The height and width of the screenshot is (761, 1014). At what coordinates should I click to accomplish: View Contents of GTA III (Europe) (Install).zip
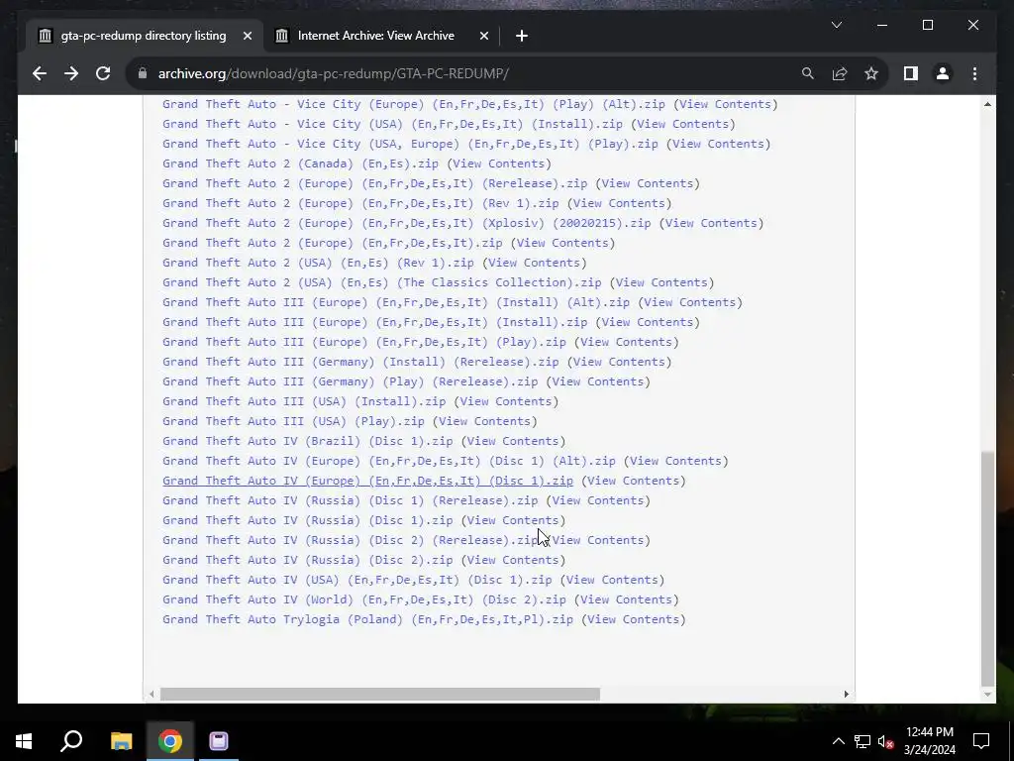click(x=648, y=322)
